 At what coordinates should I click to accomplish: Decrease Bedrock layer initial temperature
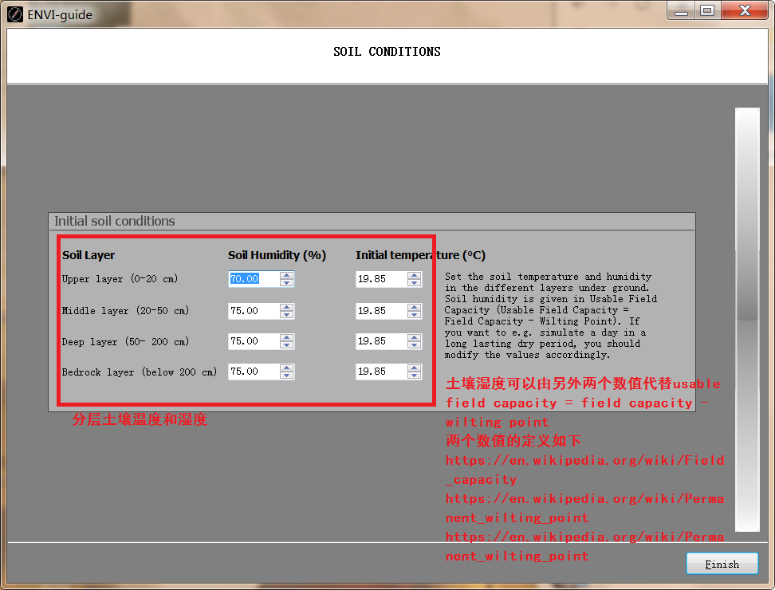pos(414,375)
